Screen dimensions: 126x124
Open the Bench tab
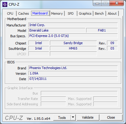[99, 14]
